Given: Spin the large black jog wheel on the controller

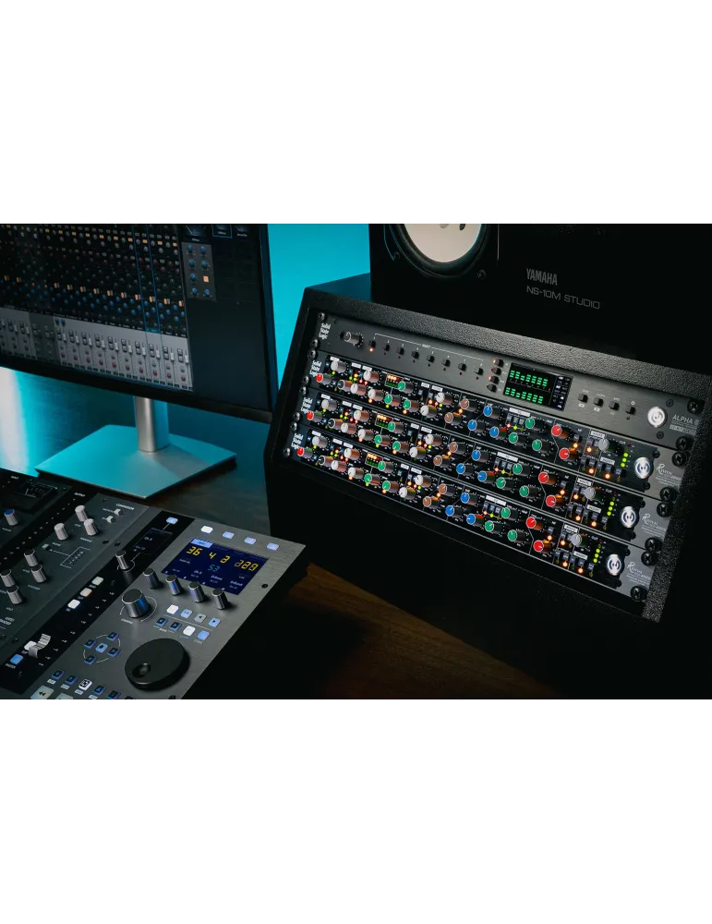Looking at the screenshot, I should point(157,663).
